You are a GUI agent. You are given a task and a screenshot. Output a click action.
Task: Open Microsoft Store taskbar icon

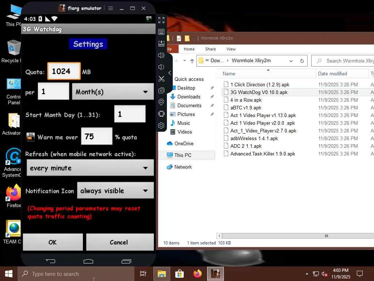[179, 274]
